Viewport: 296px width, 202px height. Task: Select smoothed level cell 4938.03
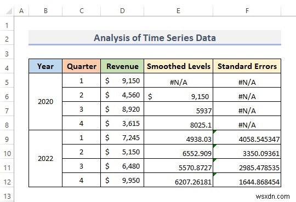tap(178, 137)
